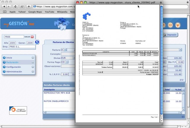The image size is (190, 128).
Task: Open the Forma Pago CO dropdown
Action: (67, 62)
